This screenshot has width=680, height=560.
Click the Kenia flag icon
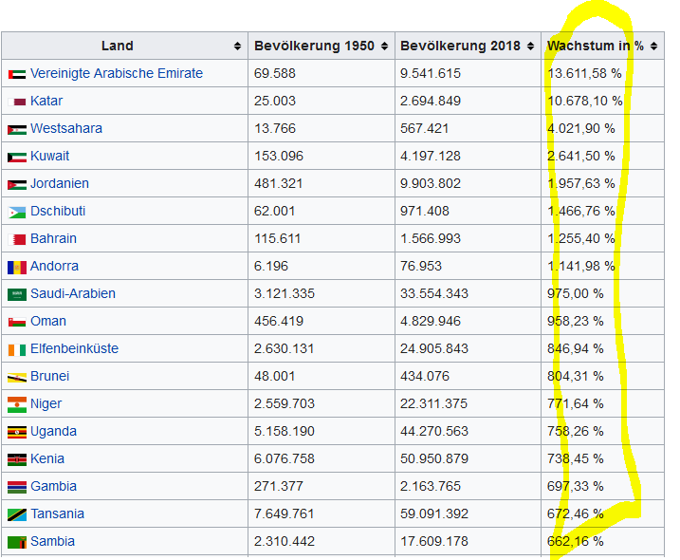coord(17,459)
